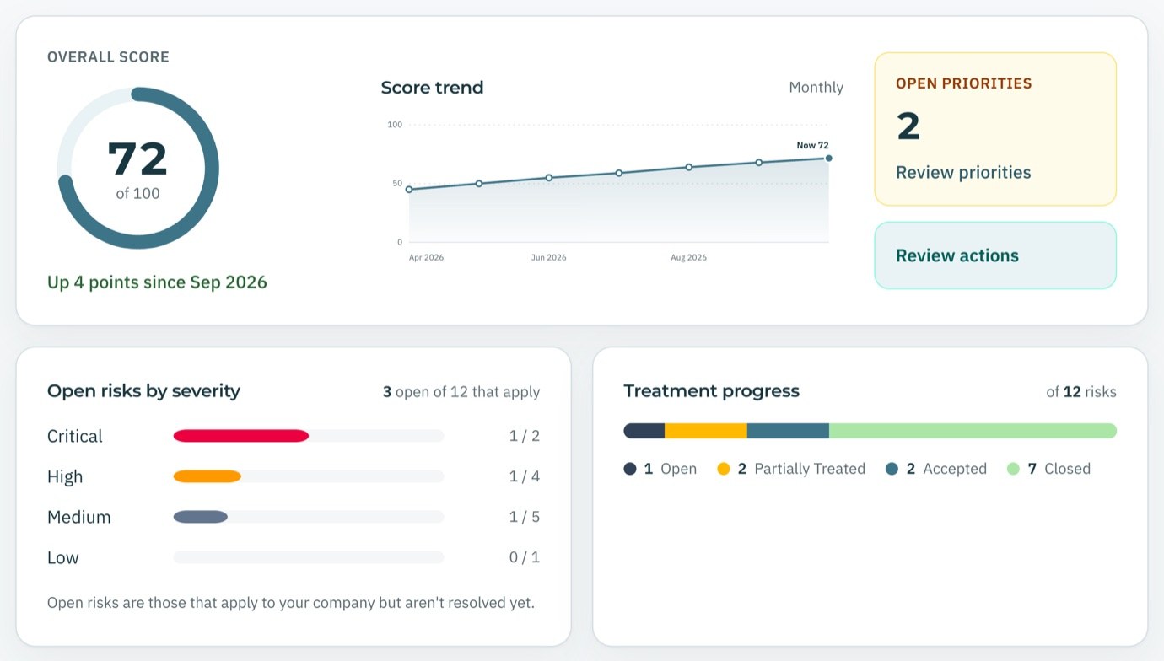This screenshot has height=661, width=1164.
Task: Click the yellow Partially Treated bar segment
Action: 706,431
